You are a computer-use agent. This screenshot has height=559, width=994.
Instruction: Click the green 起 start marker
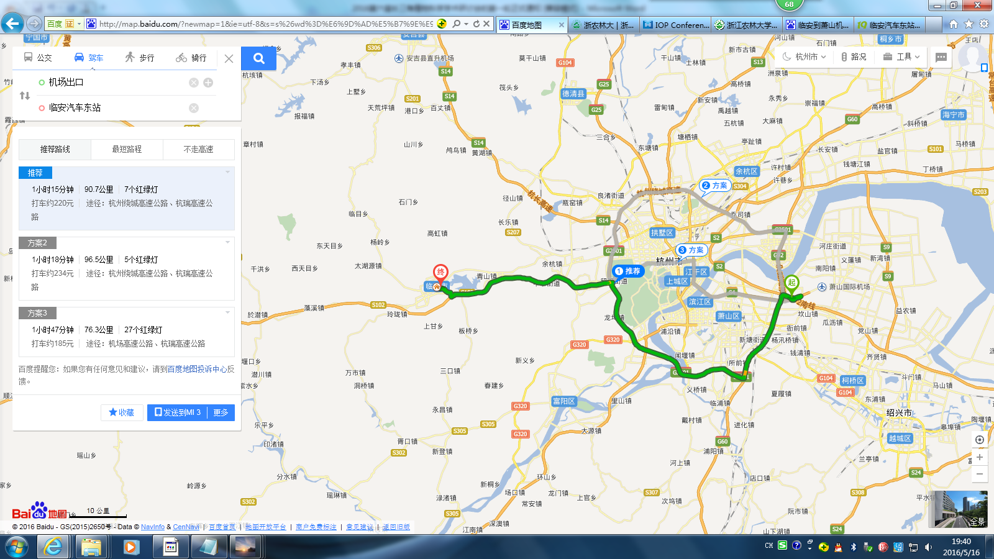point(791,284)
